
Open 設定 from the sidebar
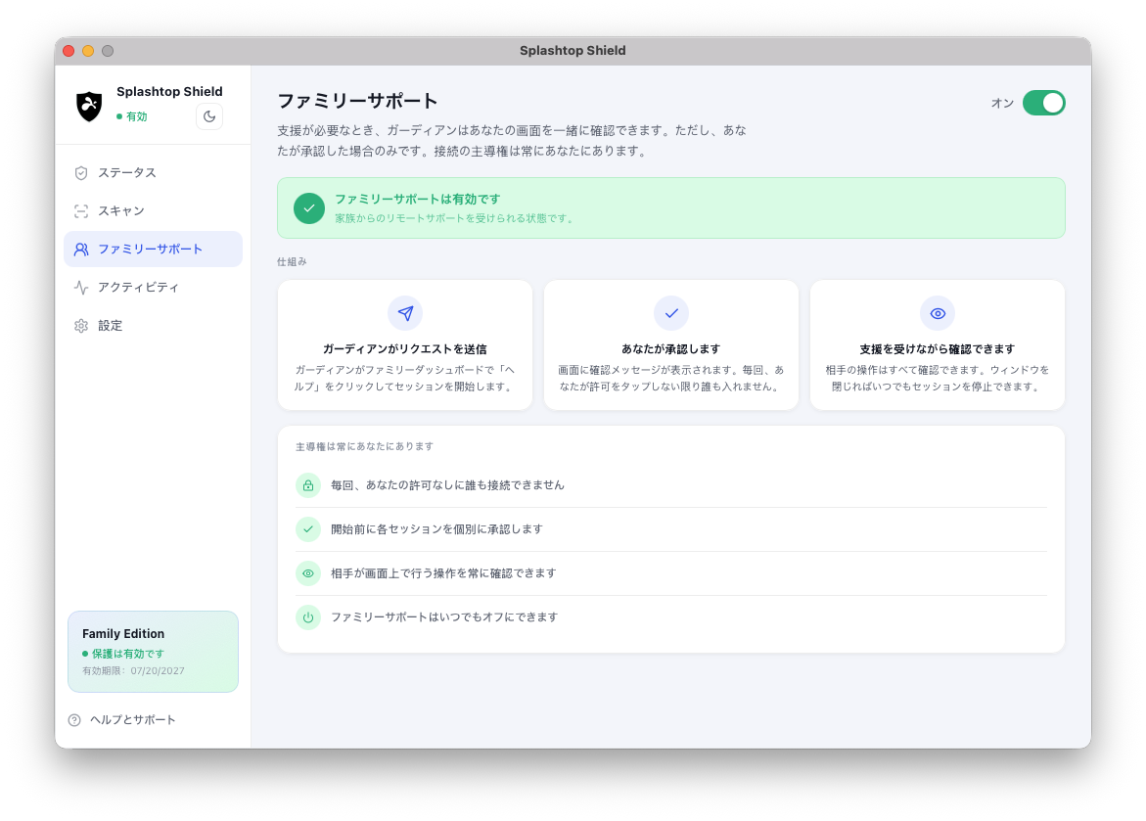[153, 325]
